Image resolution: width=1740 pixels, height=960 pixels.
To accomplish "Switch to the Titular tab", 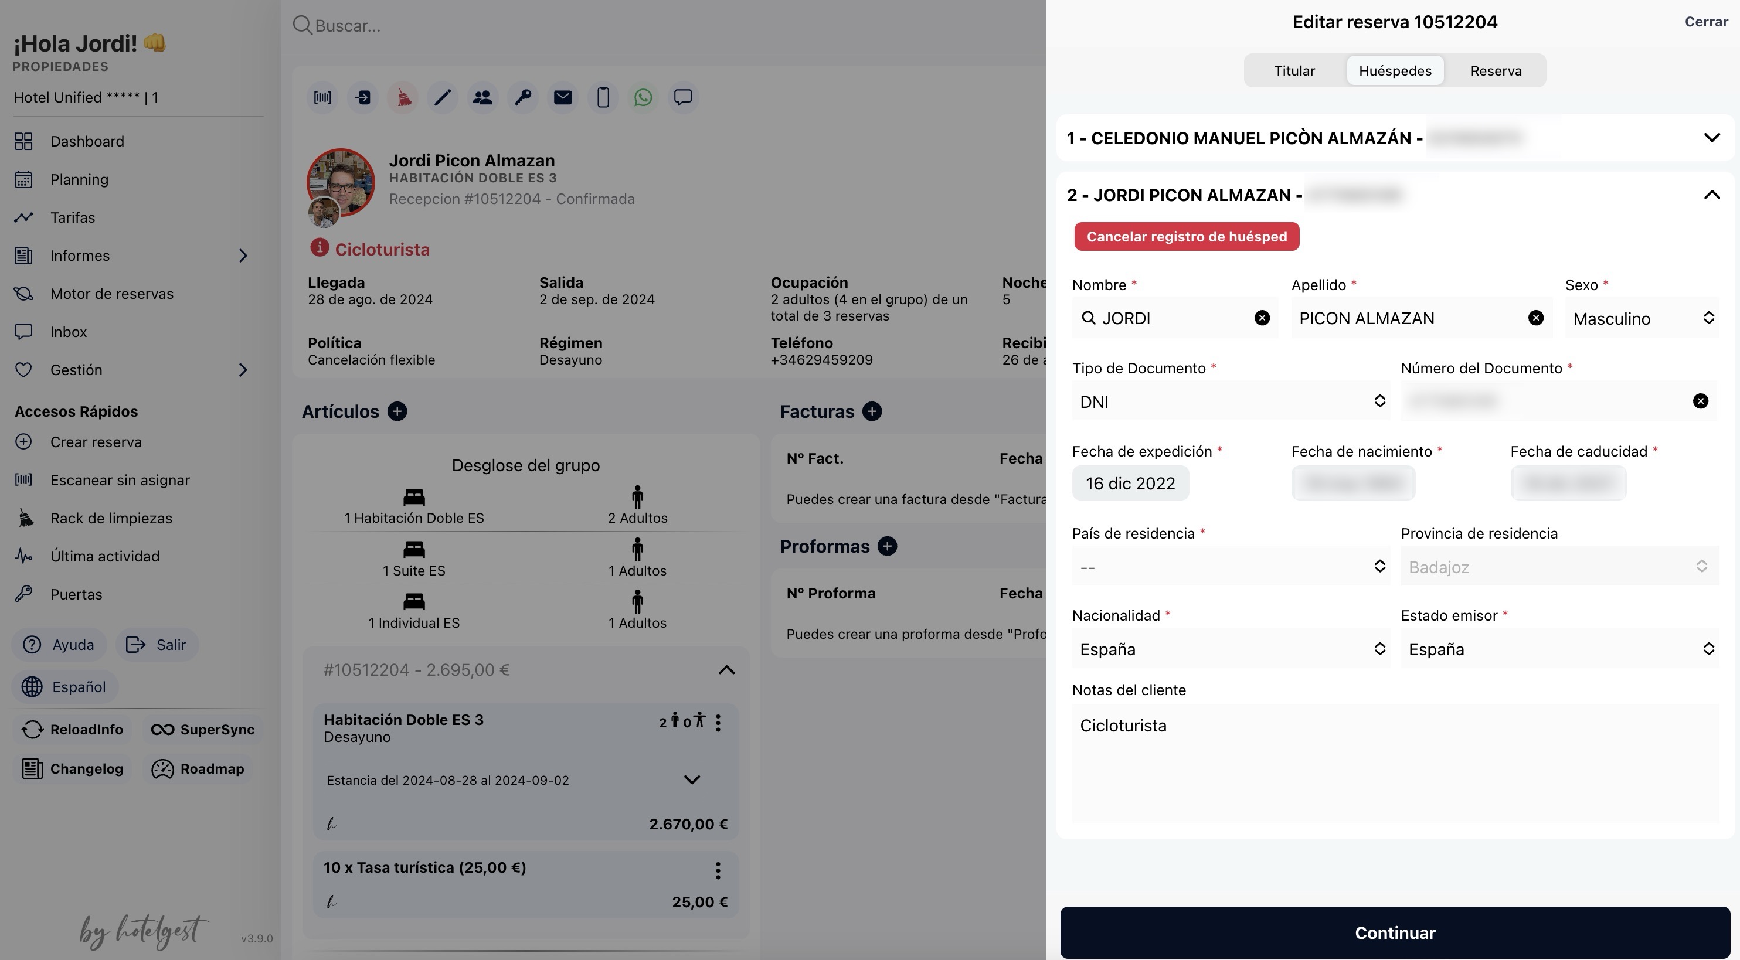I will tap(1293, 71).
